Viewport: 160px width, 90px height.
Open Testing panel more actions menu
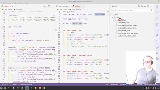151,6
